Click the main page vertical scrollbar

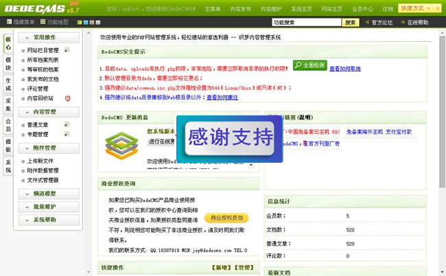[x=442, y=111]
